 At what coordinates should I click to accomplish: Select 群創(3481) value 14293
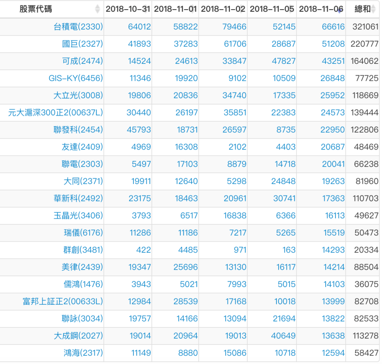pos(332,250)
